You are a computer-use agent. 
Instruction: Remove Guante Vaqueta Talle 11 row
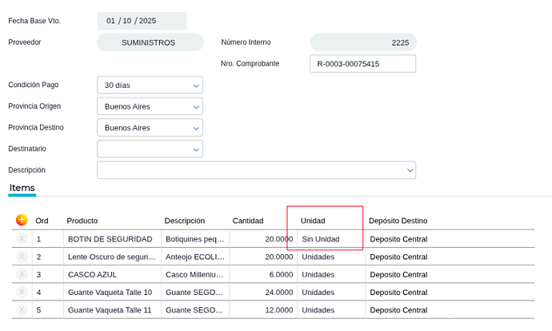click(22, 310)
